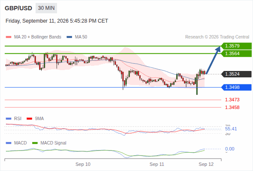This screenshot has width=253, height=171.
Task: Click the 1.3579 green resistance tag
Action: 236,46
